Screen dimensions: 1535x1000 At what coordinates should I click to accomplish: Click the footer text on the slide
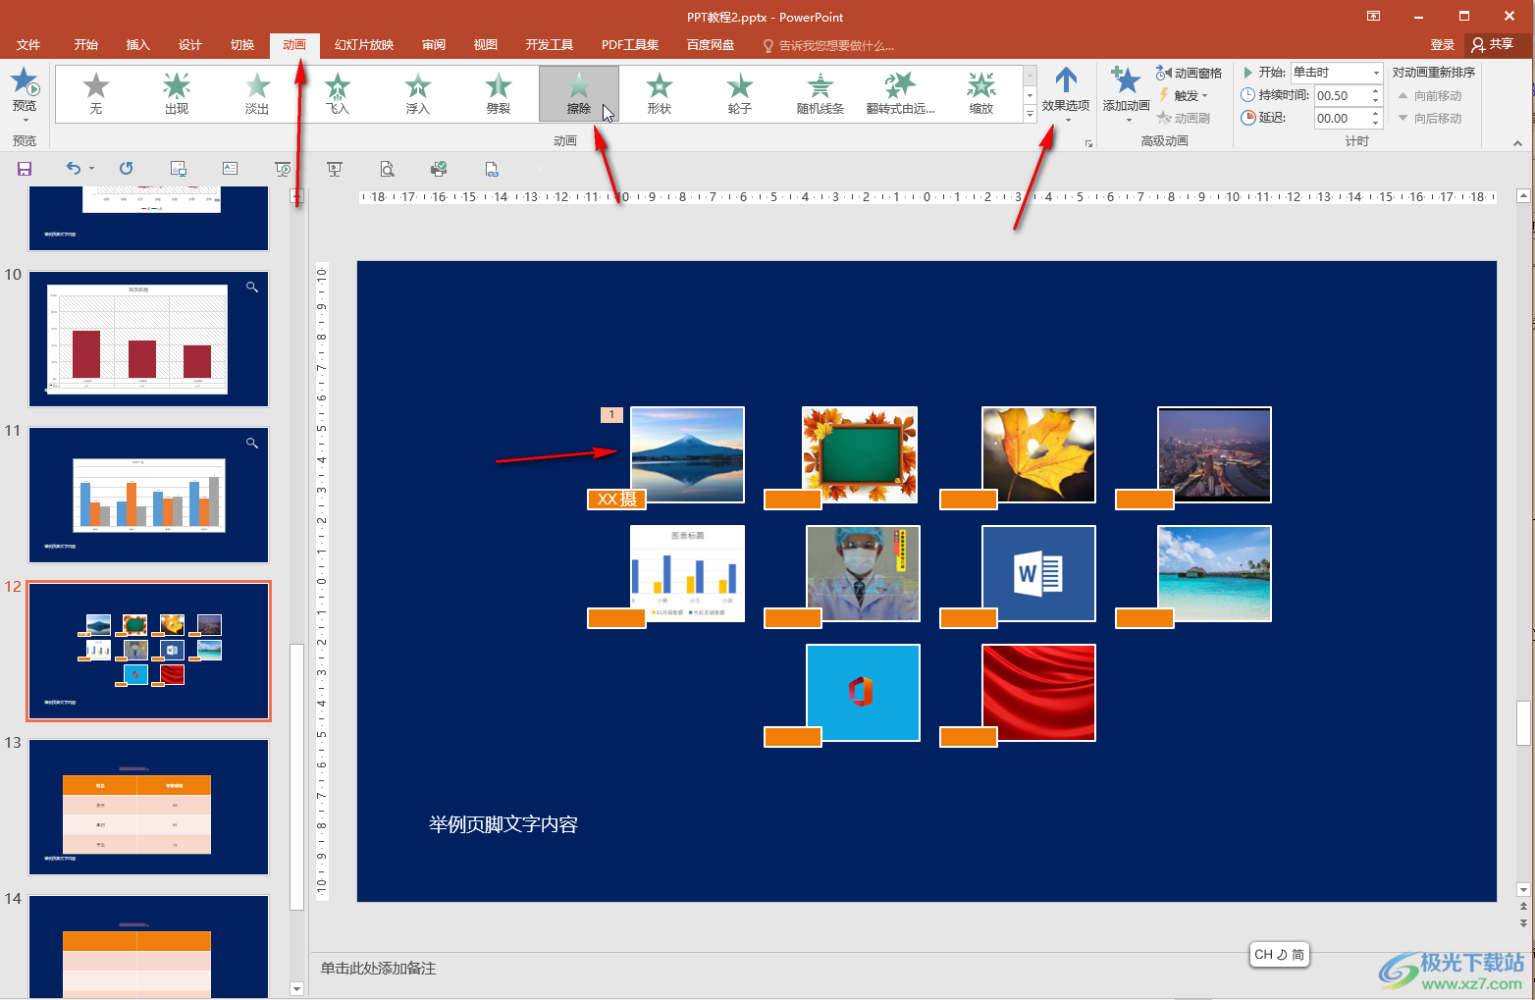tap(503, 824)
